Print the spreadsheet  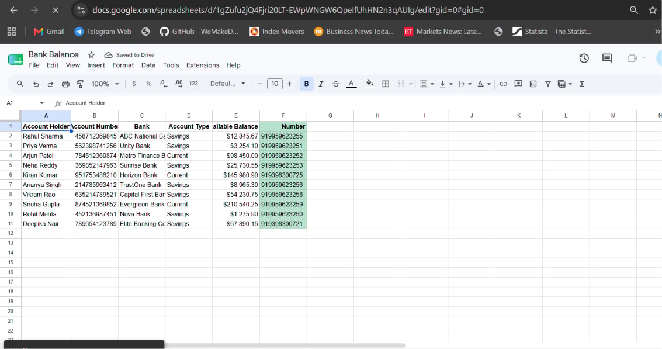click(65, 84)
